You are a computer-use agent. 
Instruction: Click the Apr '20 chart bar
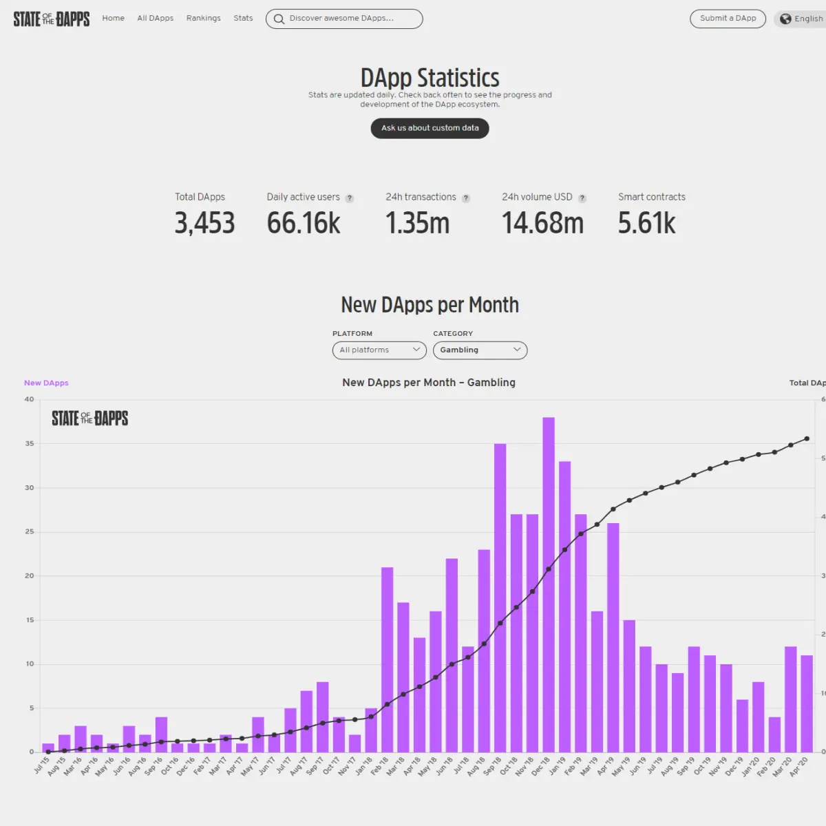807,703
